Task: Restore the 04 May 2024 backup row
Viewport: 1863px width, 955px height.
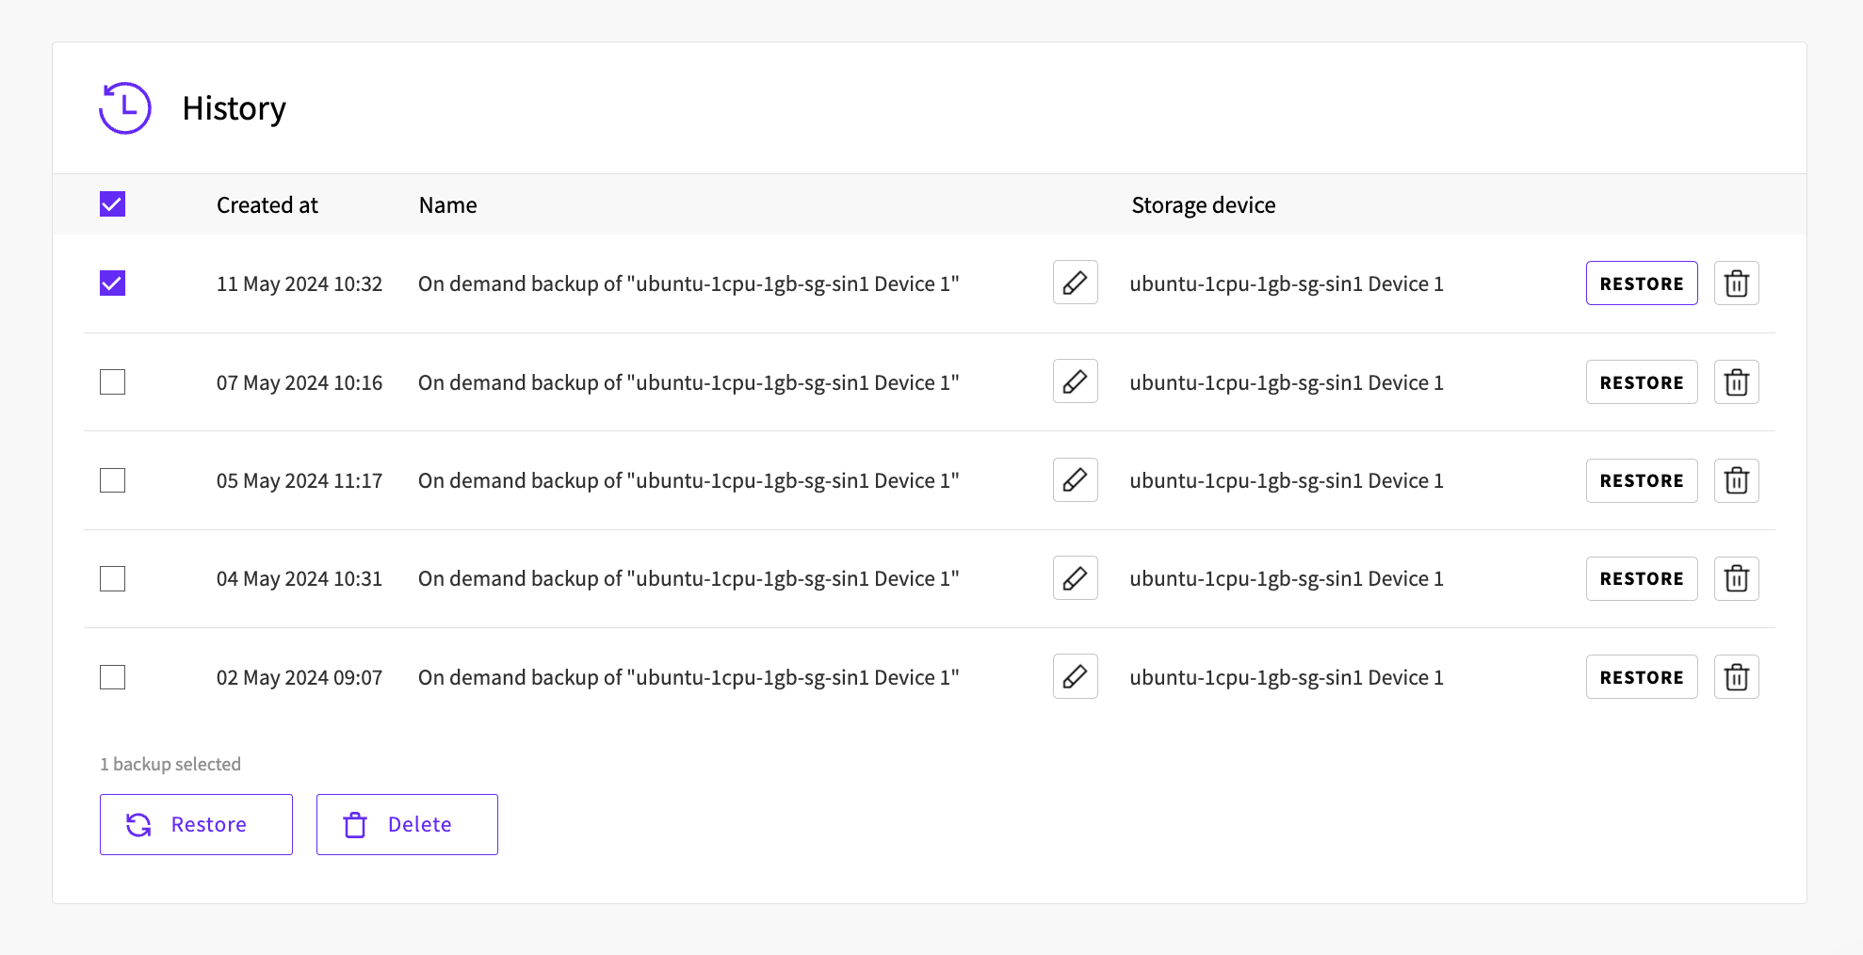Action: coord(1642,578)
